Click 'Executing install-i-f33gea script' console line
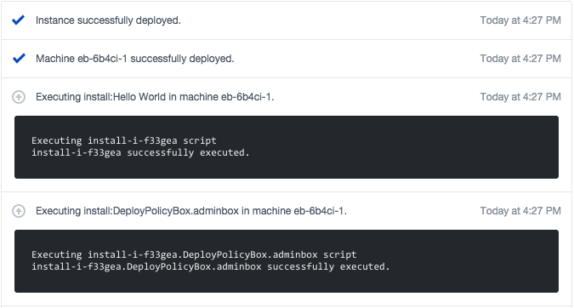The image size is (574, 308). [124, 140]
